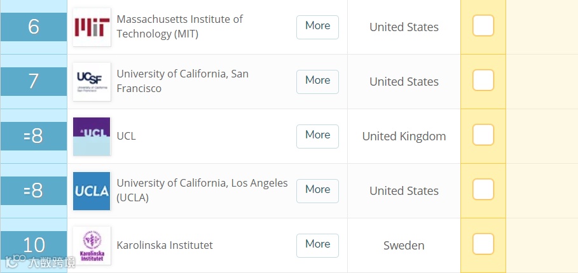Open More details for UCL
578x273 pixels.
tap(317, 136)
